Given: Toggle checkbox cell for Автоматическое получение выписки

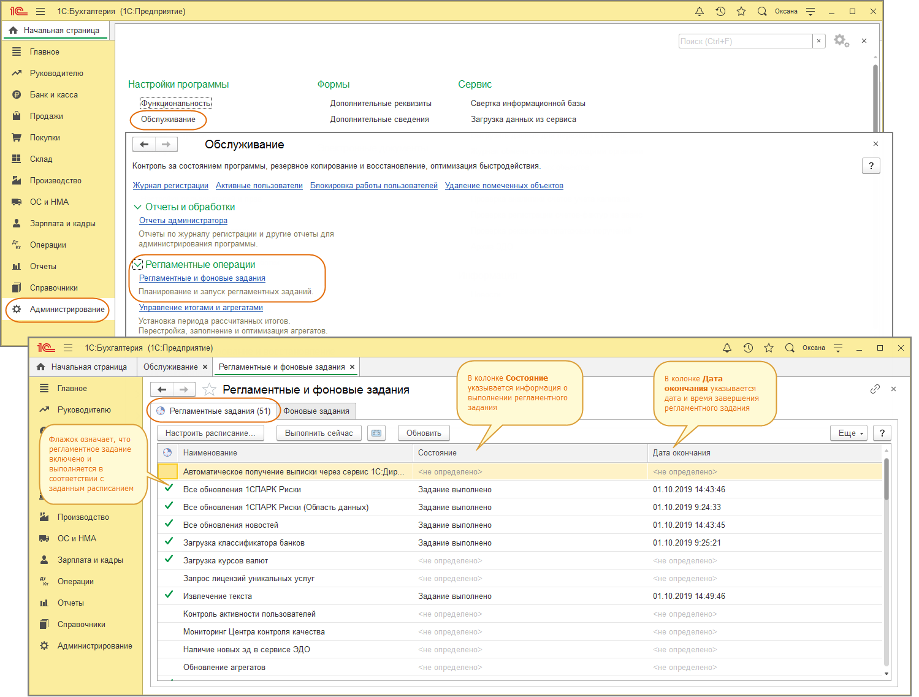Looking at the screenshot, I should pos(167,471).
